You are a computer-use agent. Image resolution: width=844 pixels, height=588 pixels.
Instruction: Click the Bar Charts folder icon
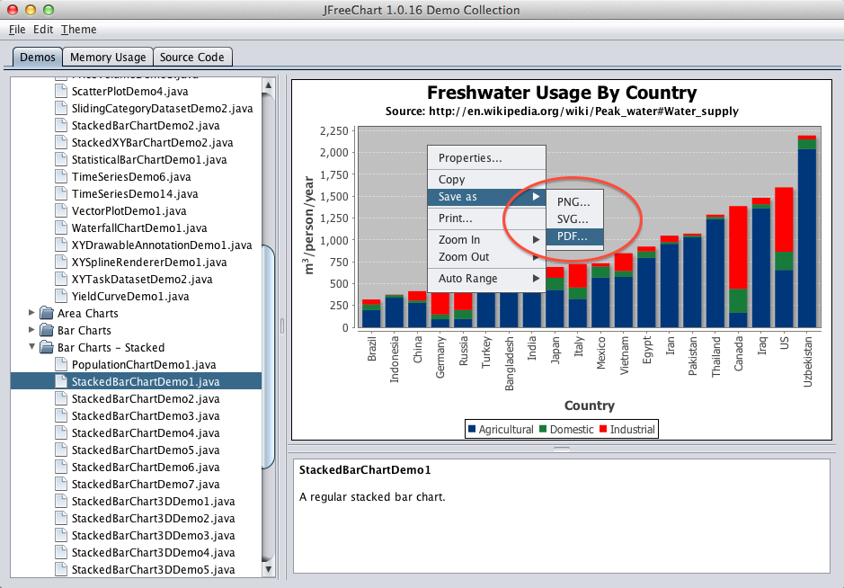47,330
